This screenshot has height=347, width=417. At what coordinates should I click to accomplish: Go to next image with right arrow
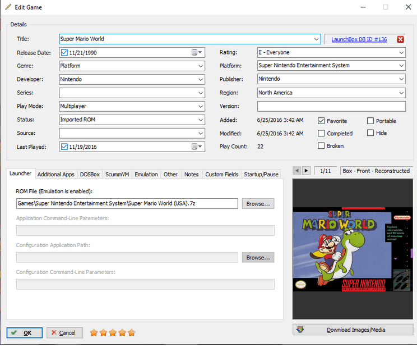(306, 171)
